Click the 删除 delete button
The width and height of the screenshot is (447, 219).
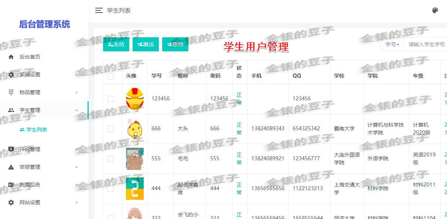click(175, 44)
